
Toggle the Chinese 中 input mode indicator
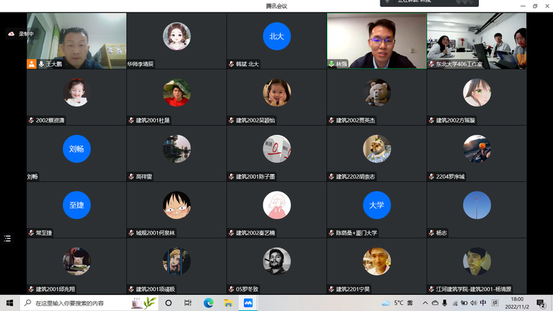[x=483, y=303]
